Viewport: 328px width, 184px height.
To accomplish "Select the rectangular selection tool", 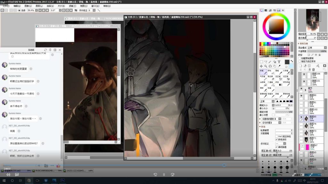I will [x=261, y=62].
